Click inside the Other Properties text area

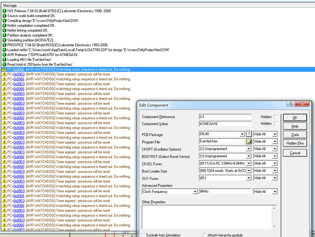[x=209, y=217]
